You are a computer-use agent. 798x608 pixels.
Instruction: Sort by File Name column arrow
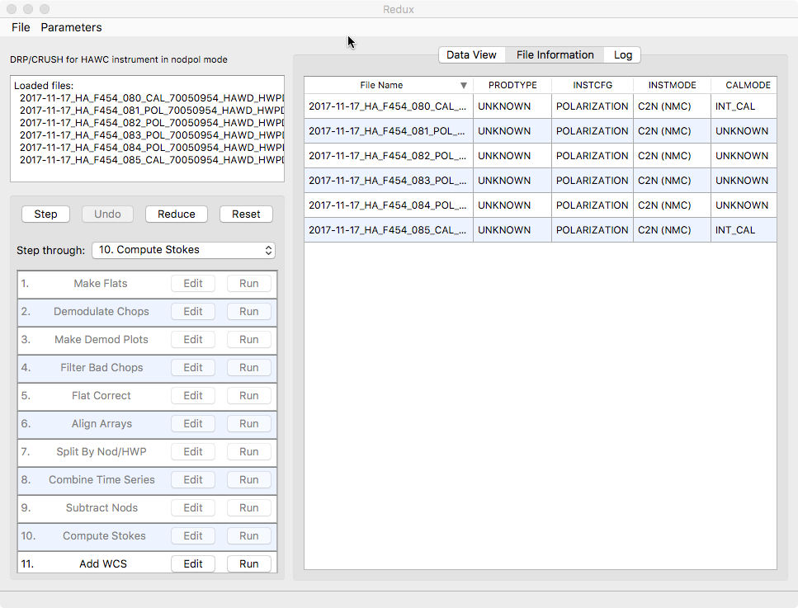coord(463,86)
